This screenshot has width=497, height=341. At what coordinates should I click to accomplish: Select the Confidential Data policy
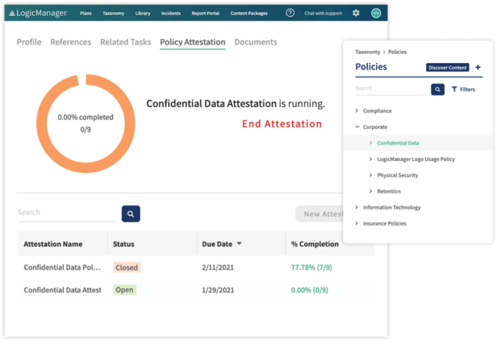click(x=398, y=143)
